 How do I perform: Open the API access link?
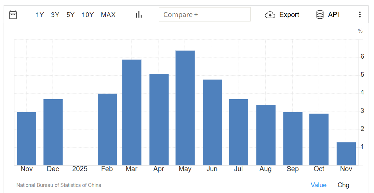click(333, 15)
